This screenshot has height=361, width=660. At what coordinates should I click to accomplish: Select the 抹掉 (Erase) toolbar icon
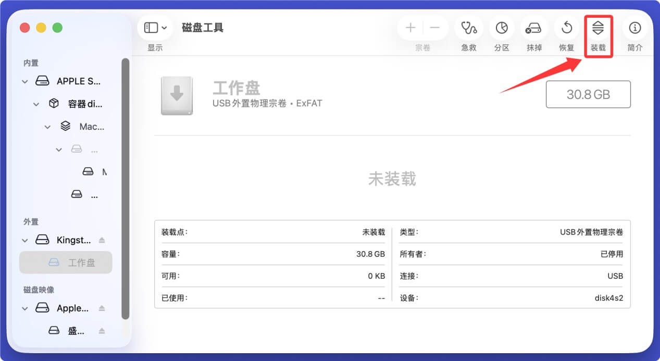point(534,28)
